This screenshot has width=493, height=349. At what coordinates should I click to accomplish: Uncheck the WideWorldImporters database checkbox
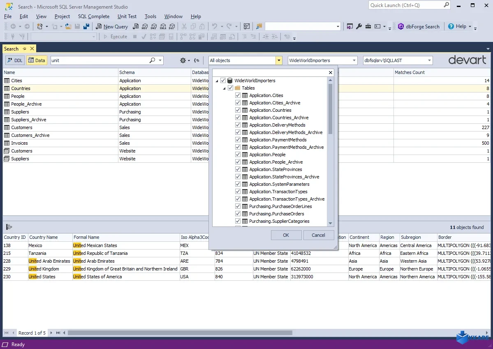[223, 81]
